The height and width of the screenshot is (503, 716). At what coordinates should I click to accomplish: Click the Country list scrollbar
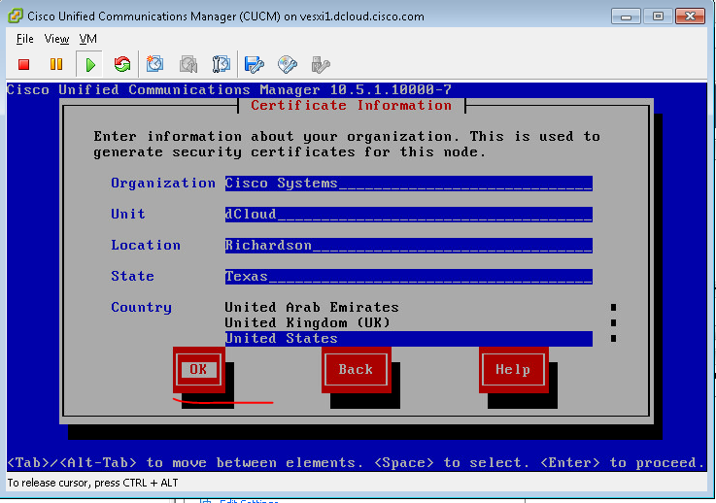coord(613,322)
